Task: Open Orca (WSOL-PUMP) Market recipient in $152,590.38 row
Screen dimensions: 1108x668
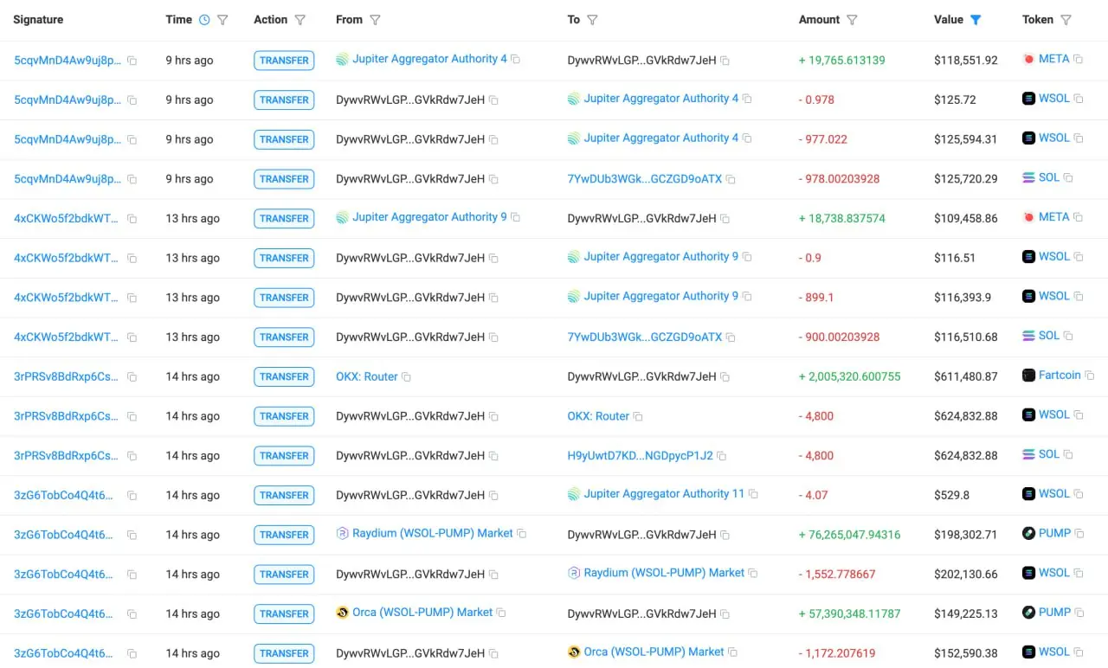Action: click(654, 652)
